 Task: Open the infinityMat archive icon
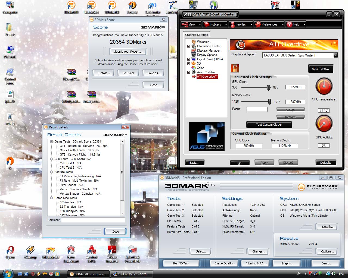point(71,97)
